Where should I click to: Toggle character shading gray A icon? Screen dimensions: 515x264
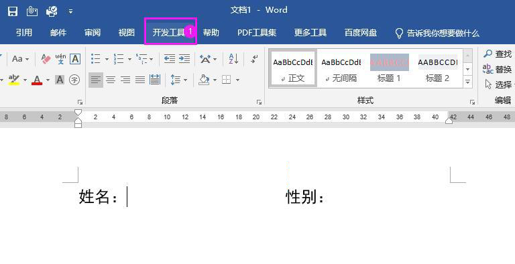pyautogui.click(x=60, y=80)
